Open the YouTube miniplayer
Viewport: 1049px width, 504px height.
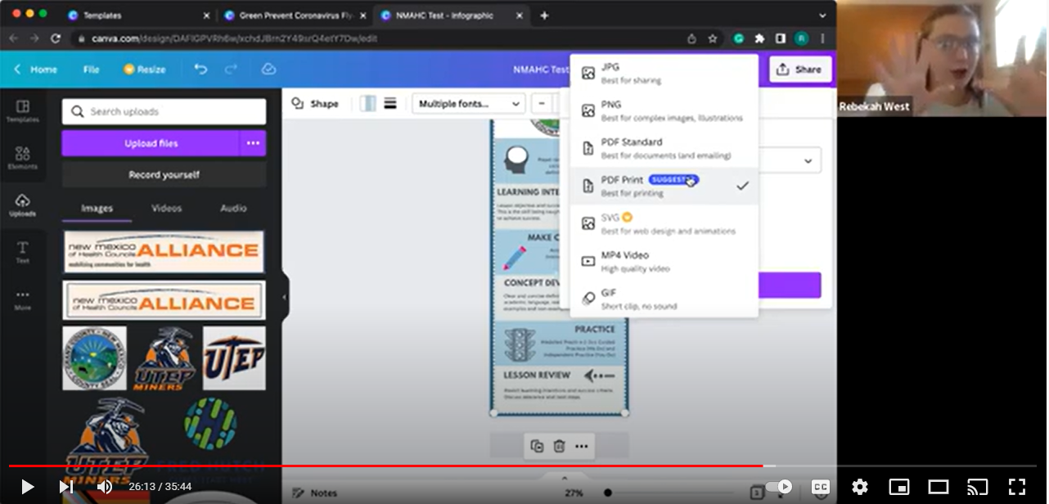click(x=898, y=487)
